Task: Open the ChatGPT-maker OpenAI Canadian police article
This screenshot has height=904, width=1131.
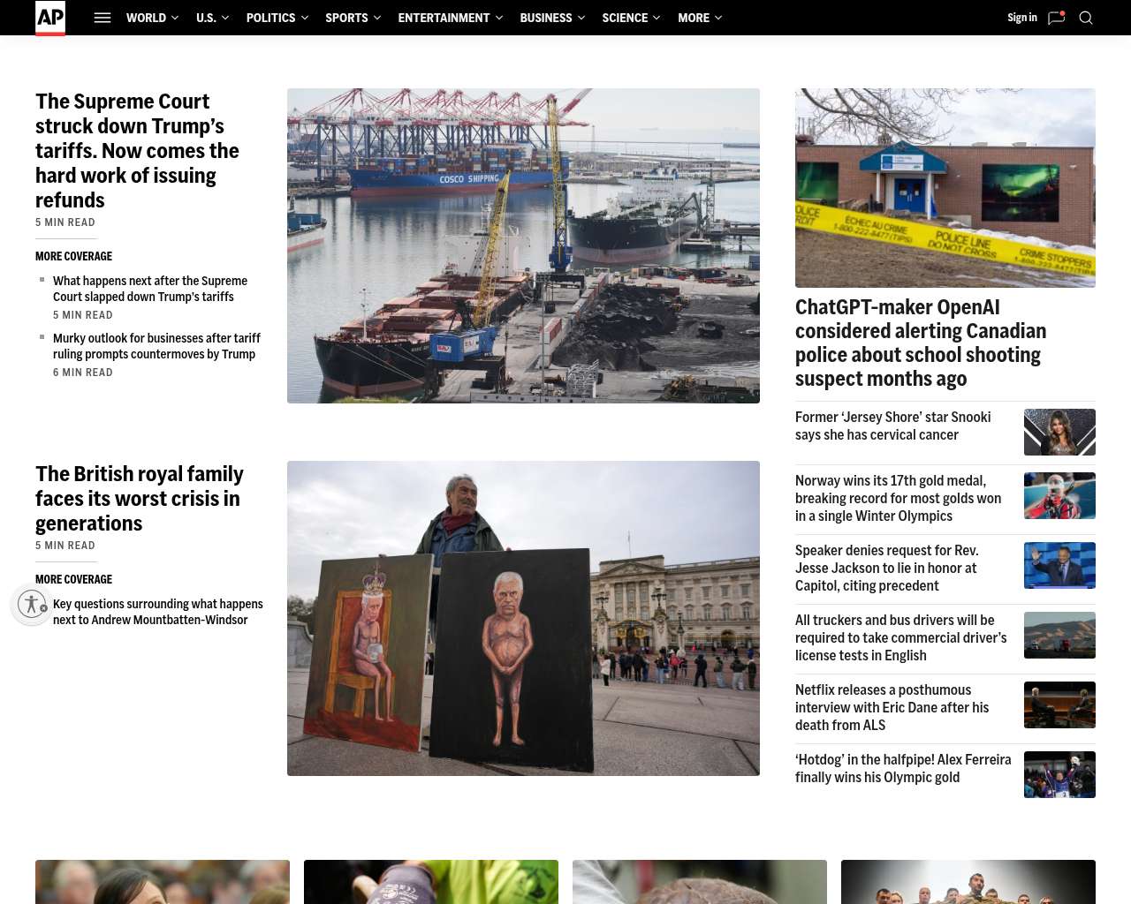Action: [920, 343]
